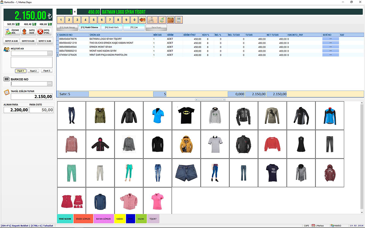This screenshot has height=228, width=365.
Task: Open the cash register icon in toolbar
Action: [151, 20]
